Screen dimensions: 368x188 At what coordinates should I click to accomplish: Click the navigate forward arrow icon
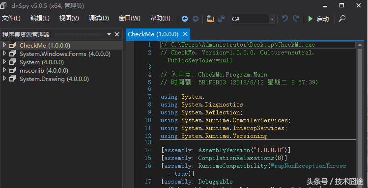[x=195, y=19]
